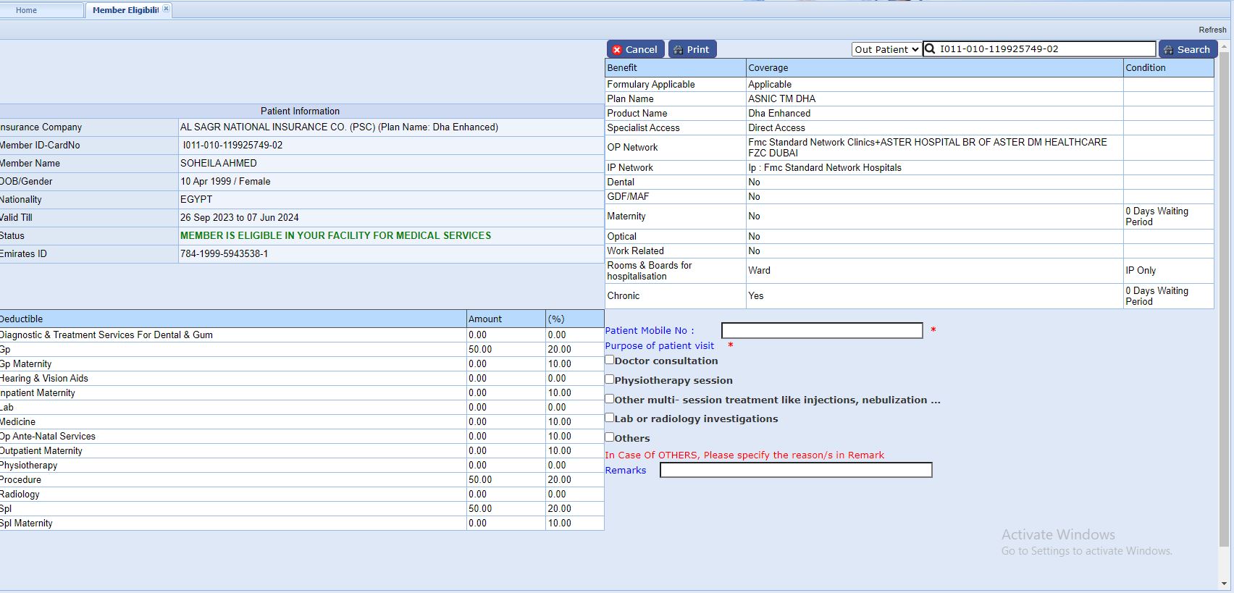This screenshot has height=593, width=1234.
Task: Click the magnifier icon in member ID search
Action: 931,49
